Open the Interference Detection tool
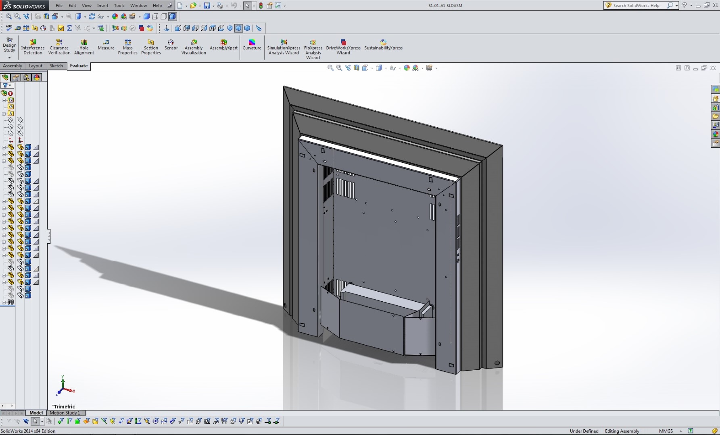720x435 pixels. coord(33,47)
